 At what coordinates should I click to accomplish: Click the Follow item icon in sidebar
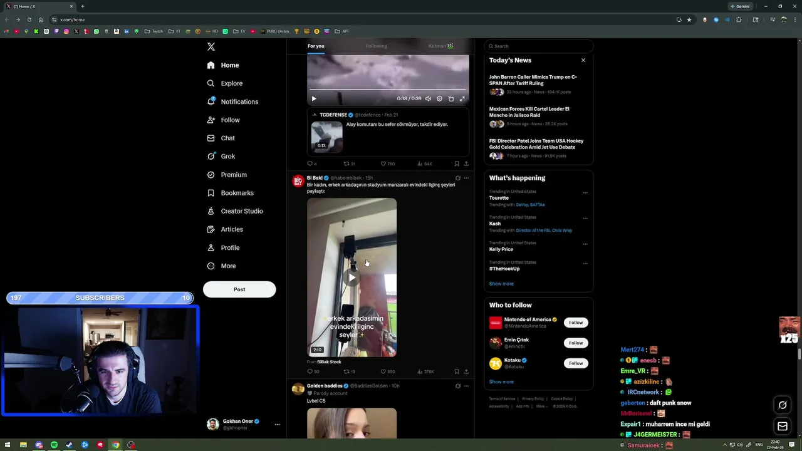tap(211, 120)
